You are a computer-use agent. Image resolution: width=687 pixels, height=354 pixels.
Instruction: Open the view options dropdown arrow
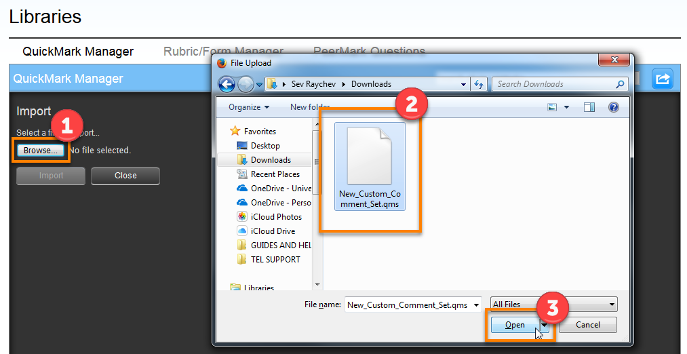click(x=566, y=107)
